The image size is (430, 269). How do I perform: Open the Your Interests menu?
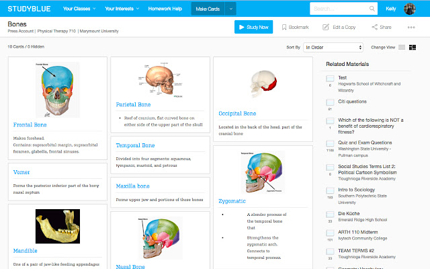[122, 9]
